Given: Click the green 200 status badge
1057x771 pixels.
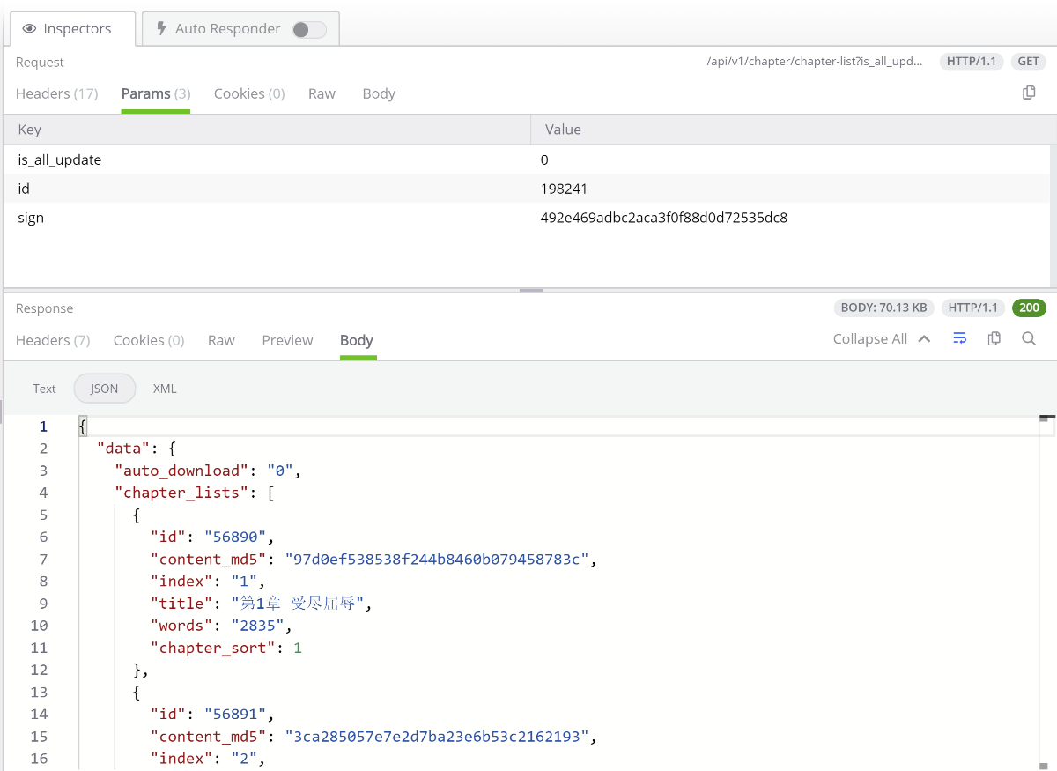Looking at the screenshot, I should tap(1029, 308).
